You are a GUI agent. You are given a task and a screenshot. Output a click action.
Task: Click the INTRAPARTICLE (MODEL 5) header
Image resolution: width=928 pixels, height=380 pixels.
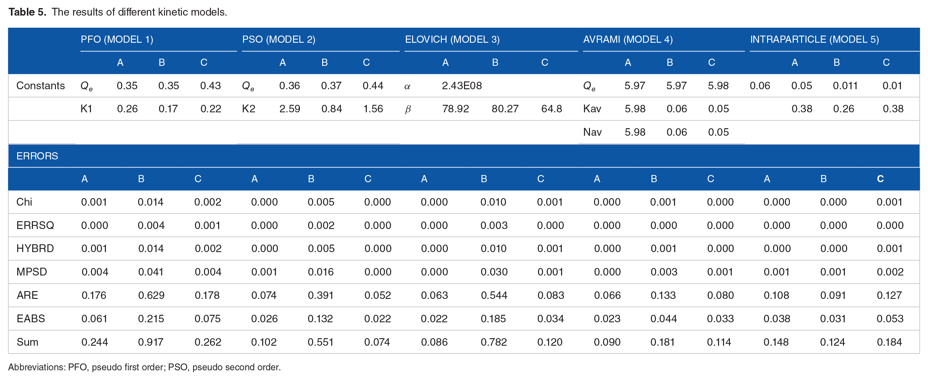[814, 39]
